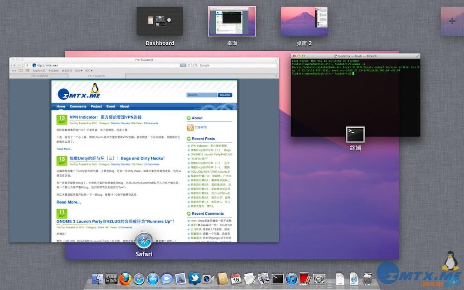Open Comments in the IMTX navigation bar

pyautogui.click(x=78, y=106)
